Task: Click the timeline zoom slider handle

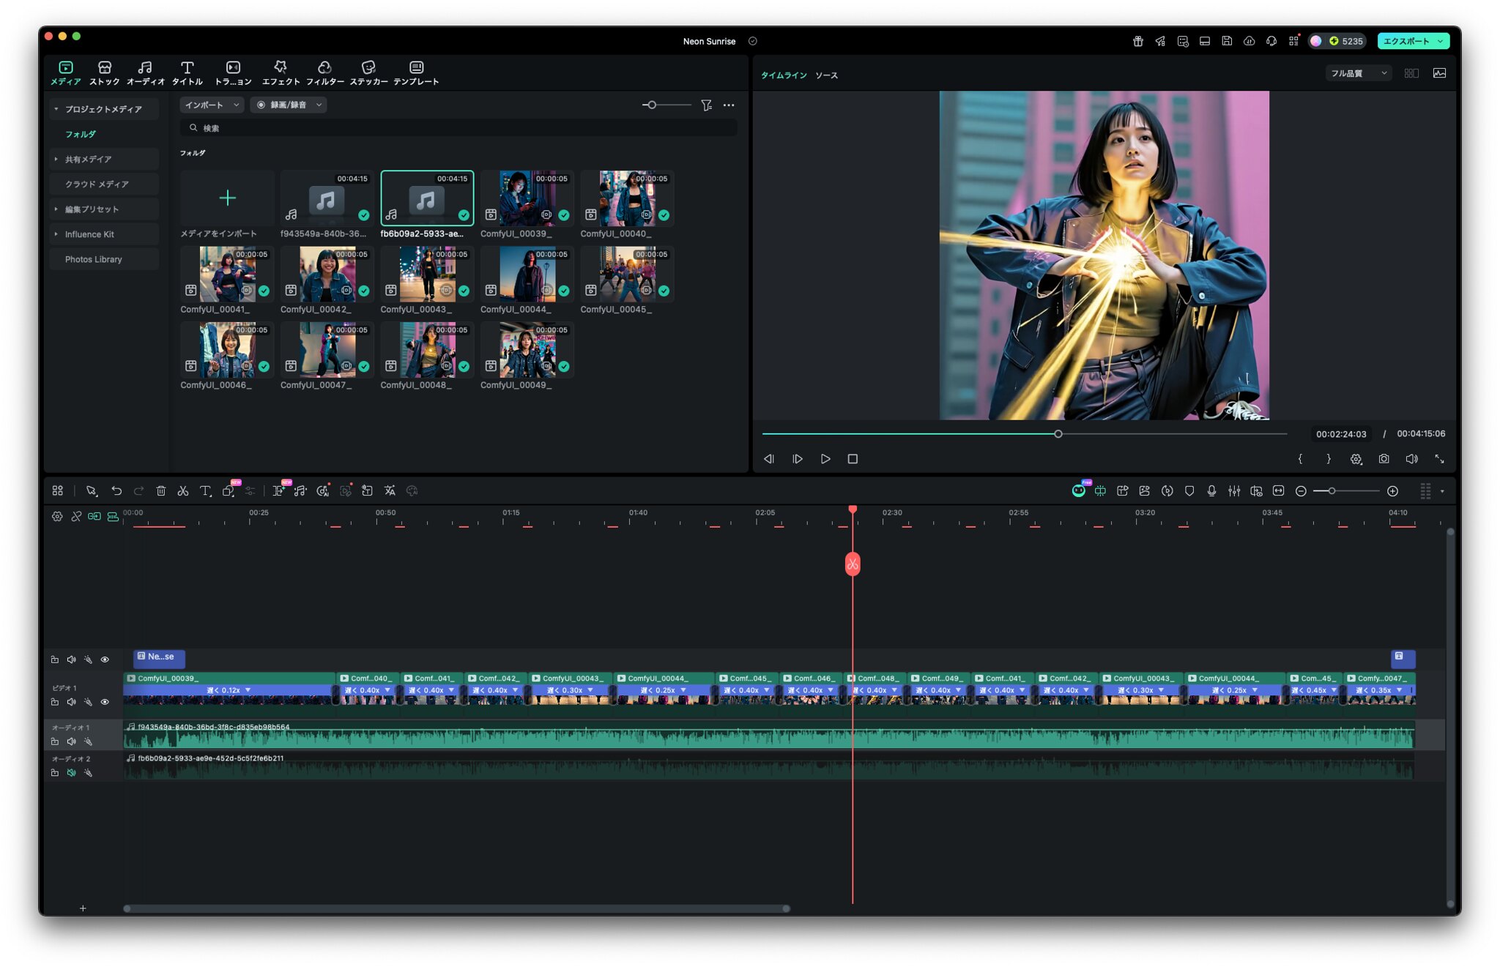Action: 1332,491
